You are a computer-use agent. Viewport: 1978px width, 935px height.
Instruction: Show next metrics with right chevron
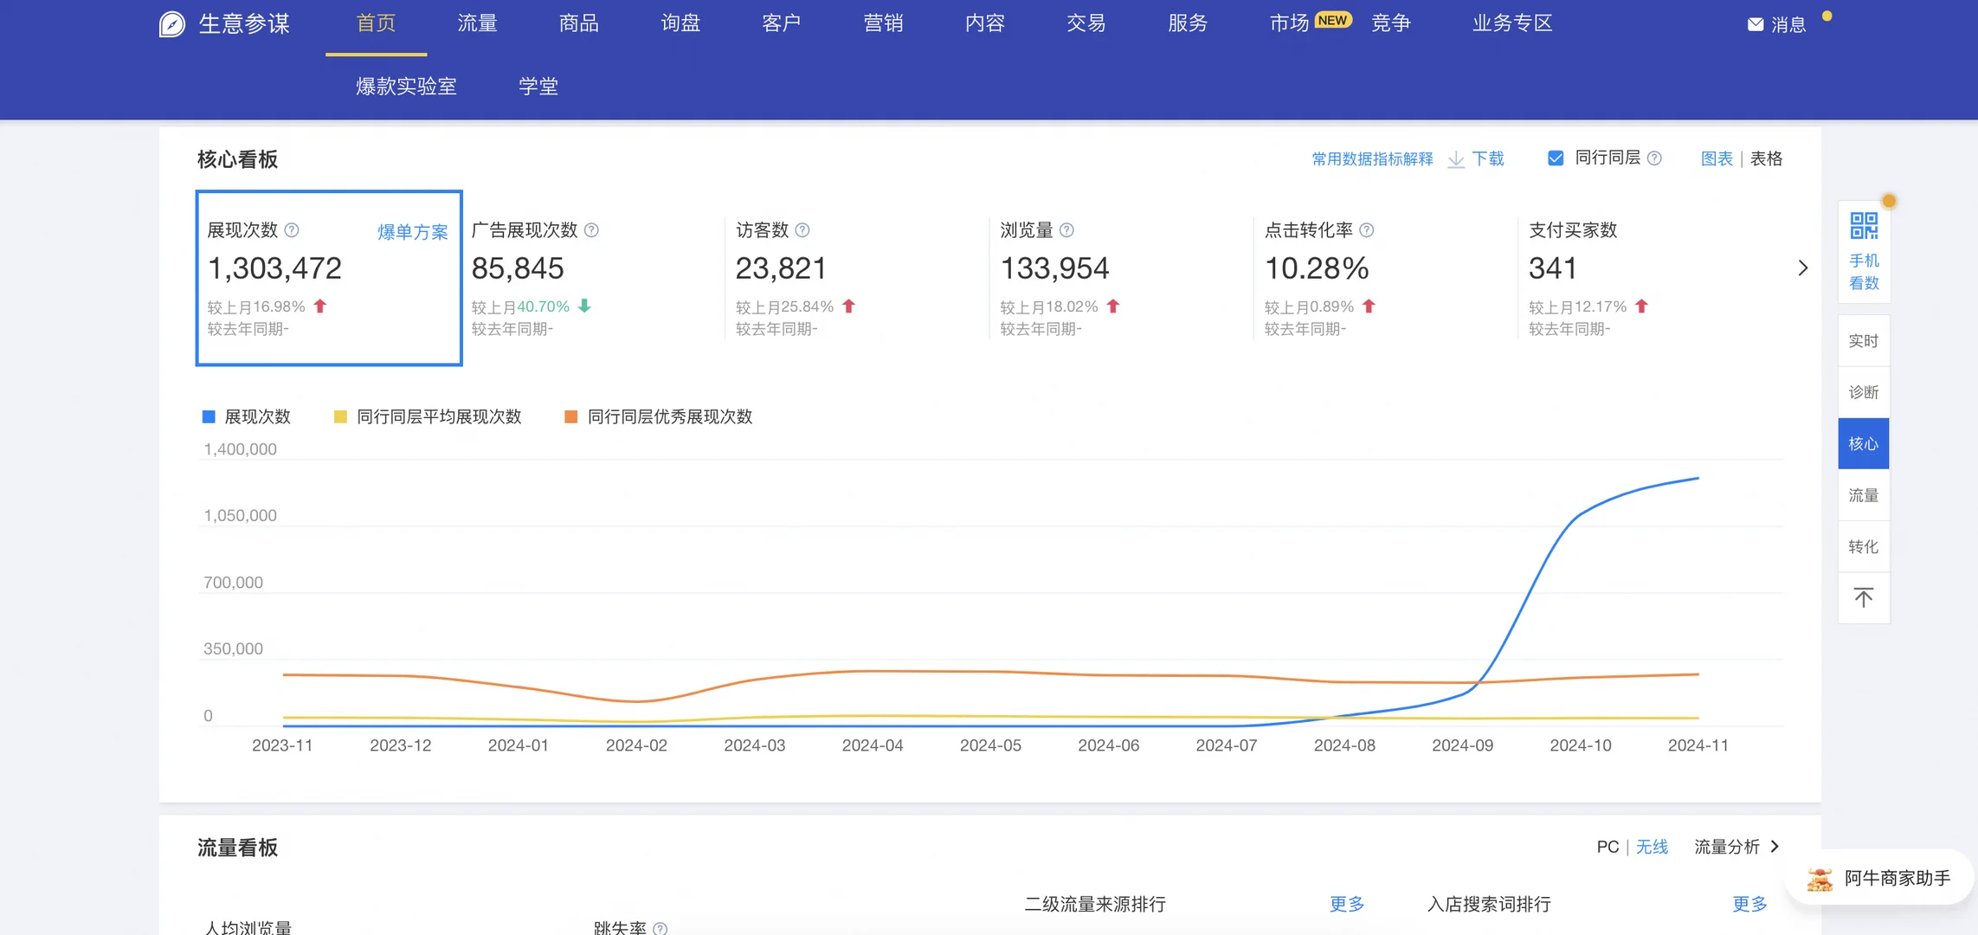click(1802, 268)
